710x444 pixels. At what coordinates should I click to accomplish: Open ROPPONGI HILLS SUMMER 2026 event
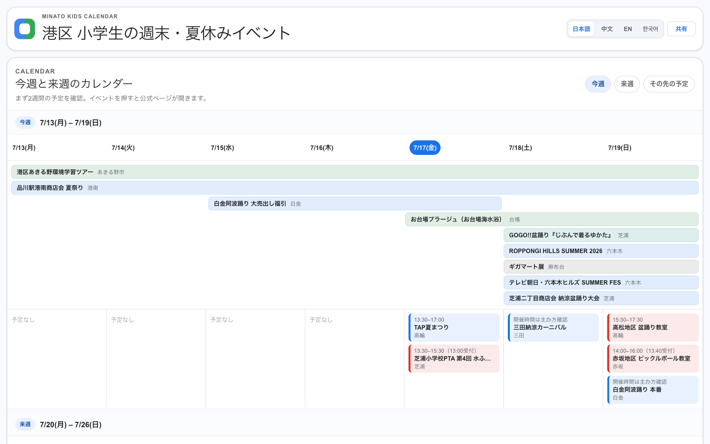point(601,251)
